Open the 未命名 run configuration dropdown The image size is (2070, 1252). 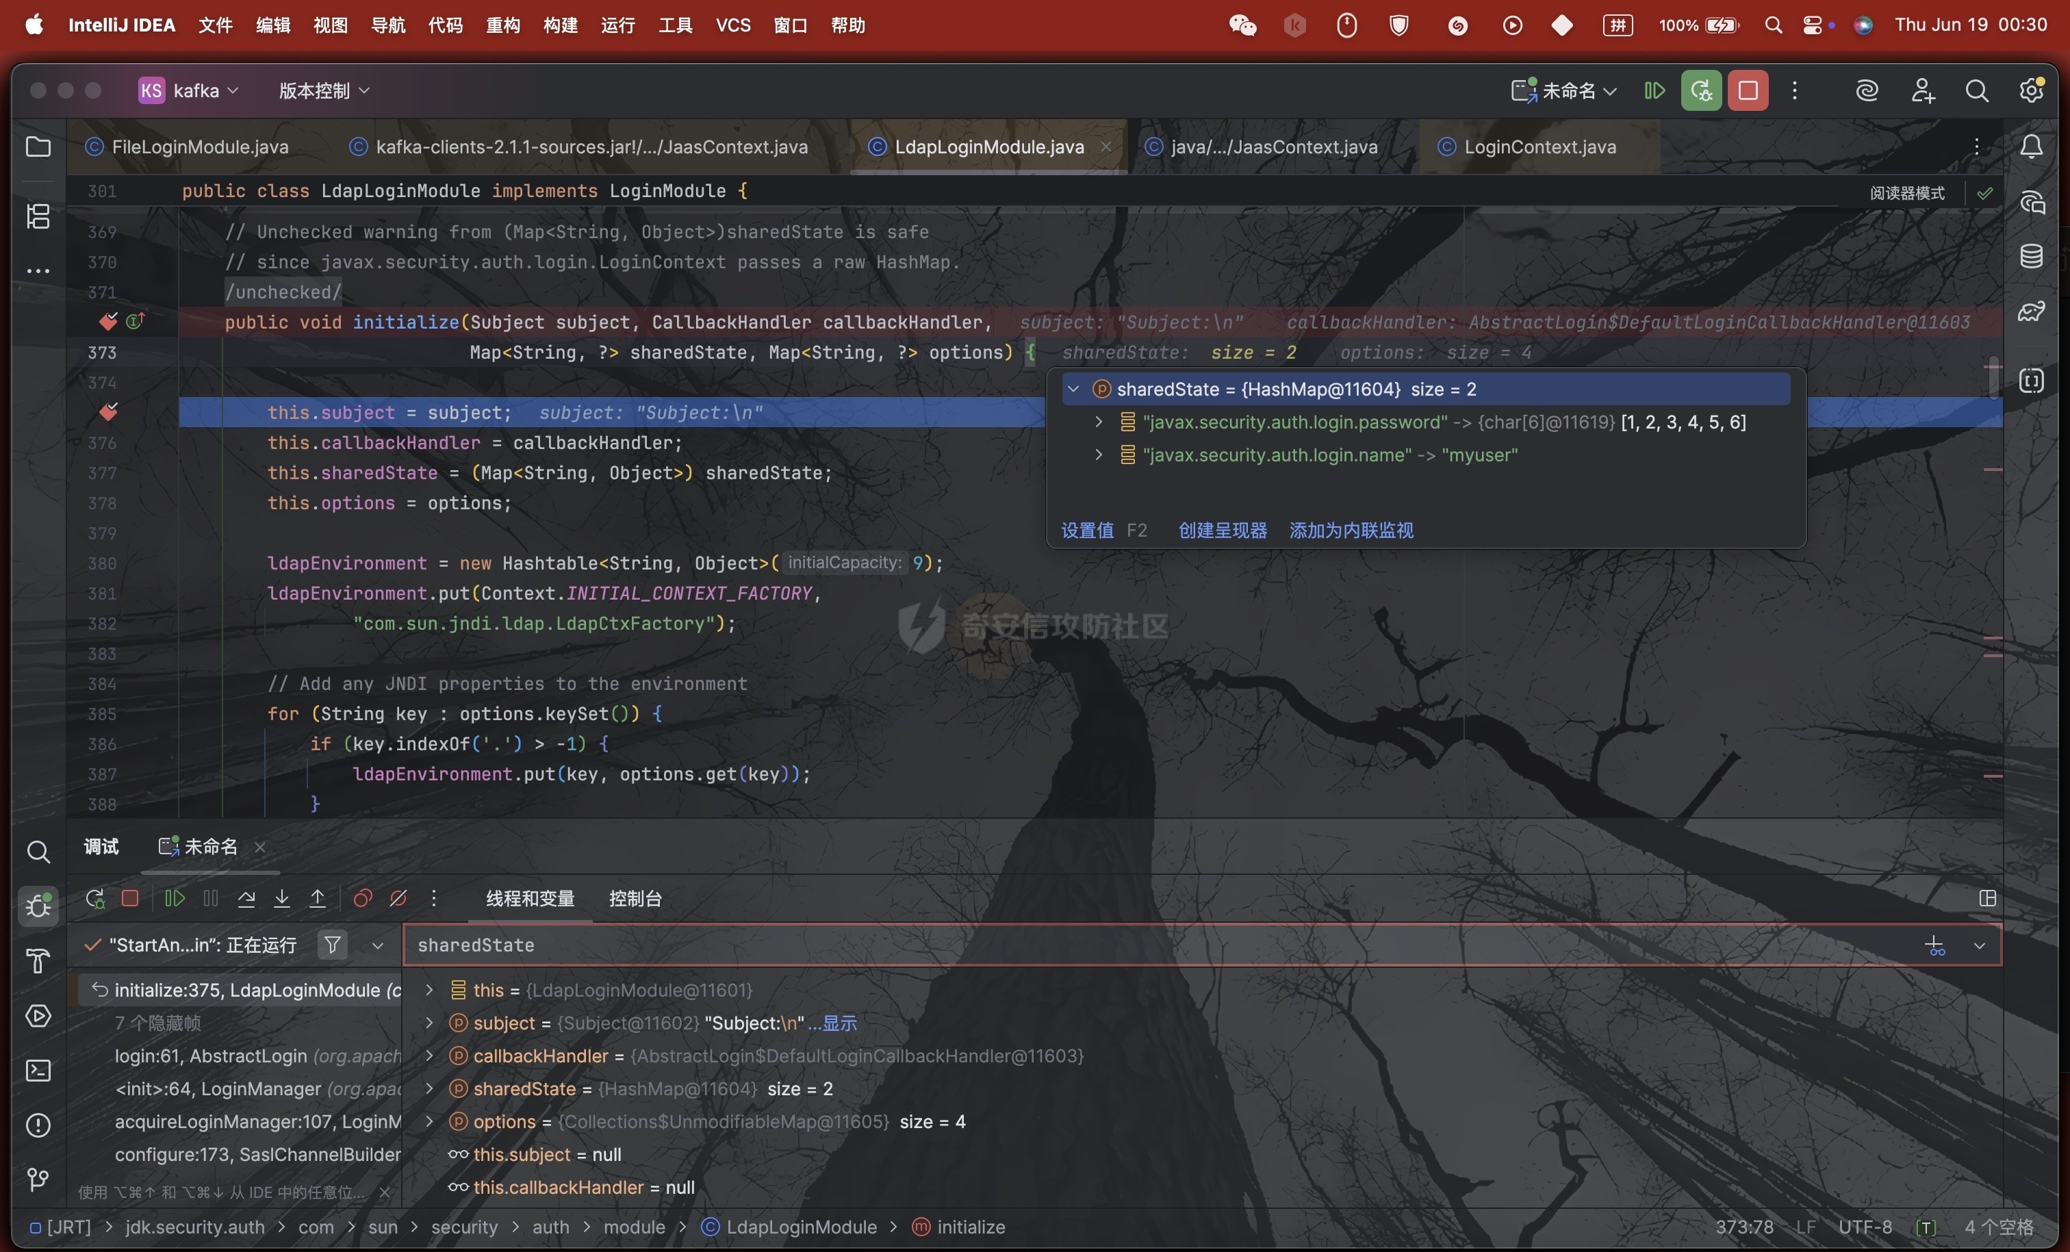click(1563, 90)
